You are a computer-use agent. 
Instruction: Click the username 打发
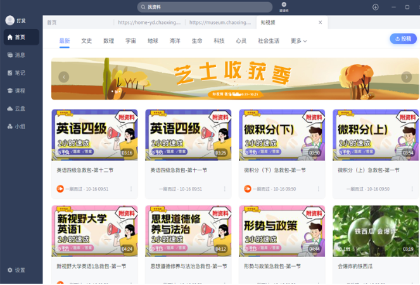click(21, 21)
